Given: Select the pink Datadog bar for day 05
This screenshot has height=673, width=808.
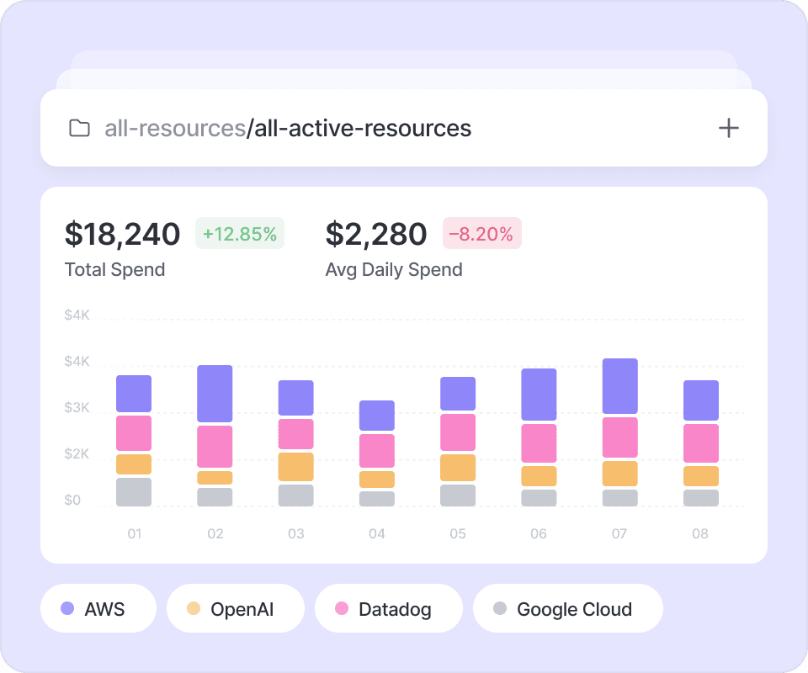Looking at the screenshot, I should point(458,432).
